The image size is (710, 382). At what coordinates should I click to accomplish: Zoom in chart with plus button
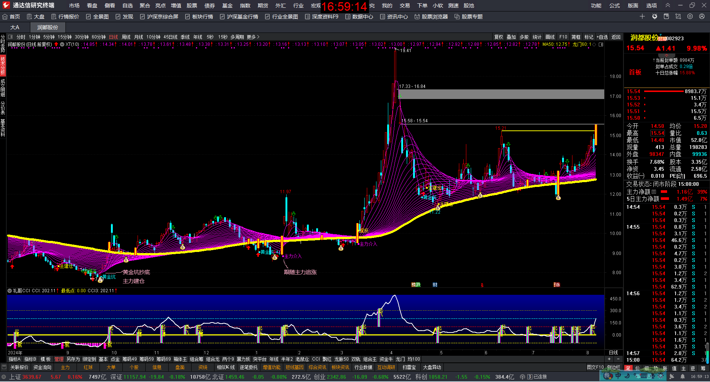(609, 359)
